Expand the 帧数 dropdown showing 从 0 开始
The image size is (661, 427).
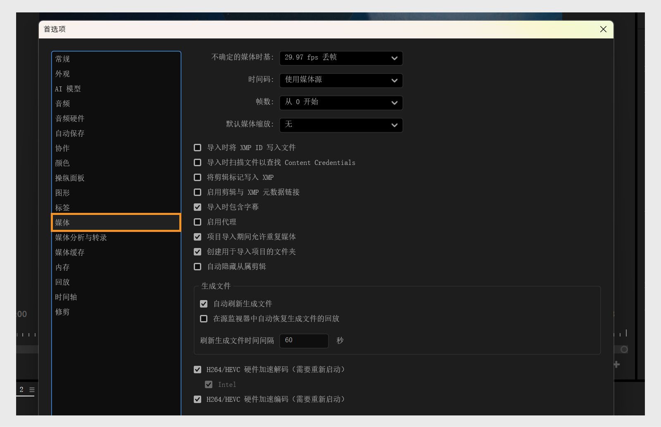coord(340,103)
